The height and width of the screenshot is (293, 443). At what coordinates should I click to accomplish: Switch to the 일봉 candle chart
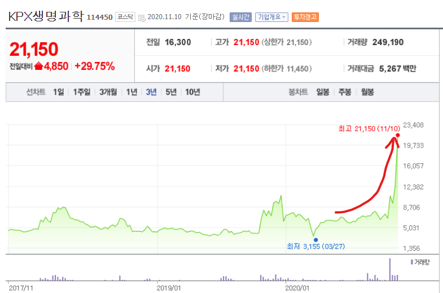323,92
